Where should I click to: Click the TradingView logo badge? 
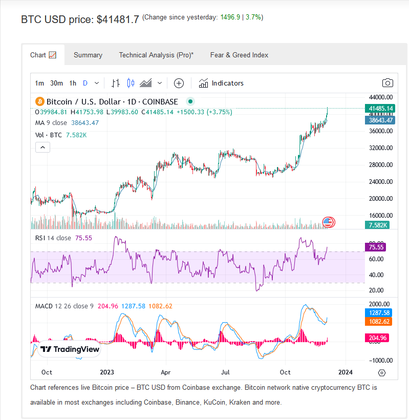coord(70,349)
